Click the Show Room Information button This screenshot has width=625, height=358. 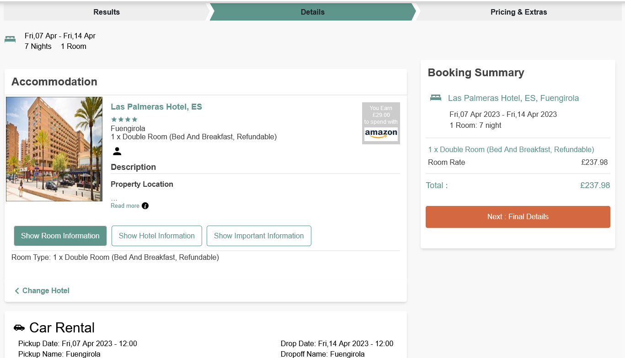pyautogui.click(x=60, y=236)
